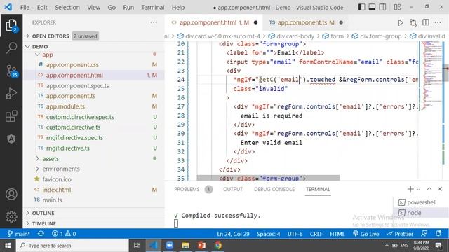Split the editor to the right
The width and height of the screenshot is (449, 252).
click(x=426, y=22)
